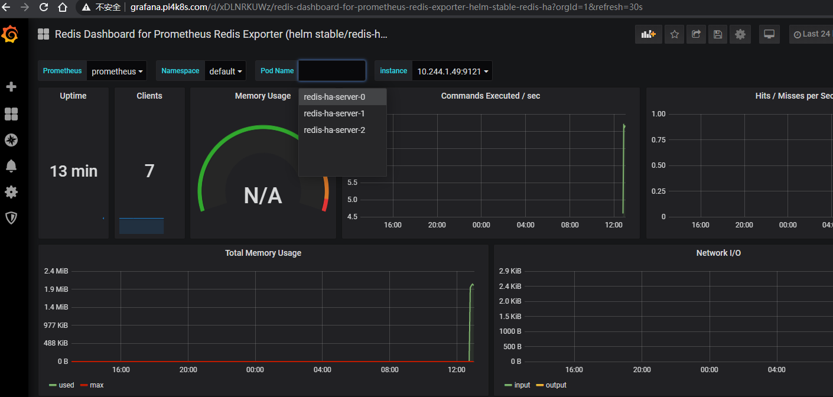Click the Prometheus variable label
The width and height of the screenshot is (833, 397).
tap(62, 71)
